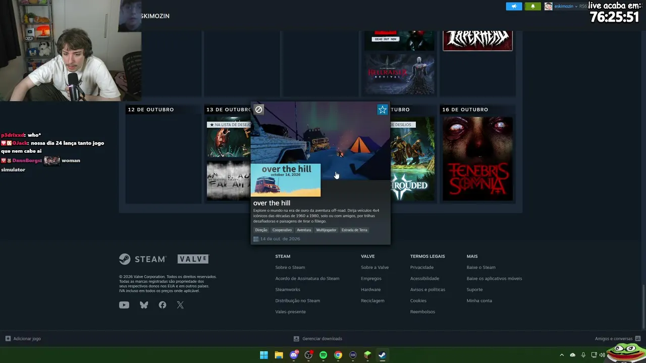Open the Hardware footer link
The width and height of the screenshot is (646, 363).
pos(371,289)
